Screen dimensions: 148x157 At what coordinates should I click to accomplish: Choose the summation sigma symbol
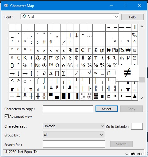(64, 74)
